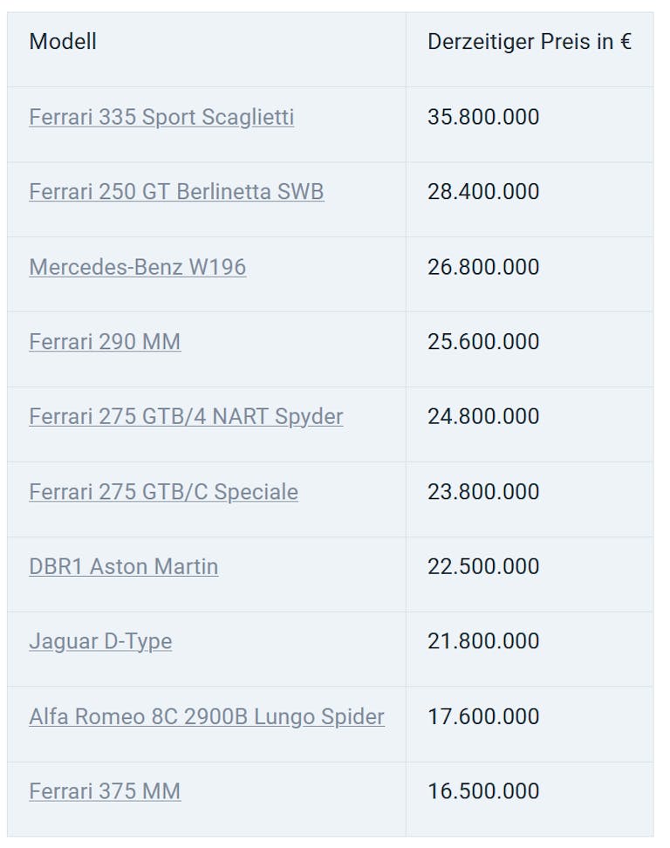The width and height of the screenshot is (670, 848).
Task: Click the Ferrari 275 GTB/C Speciale link
Action: pos(163,492)
